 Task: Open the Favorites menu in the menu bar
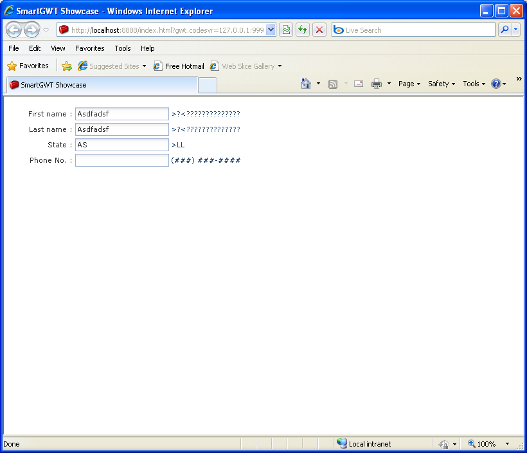pyautogui.click(x=90, y=48)
